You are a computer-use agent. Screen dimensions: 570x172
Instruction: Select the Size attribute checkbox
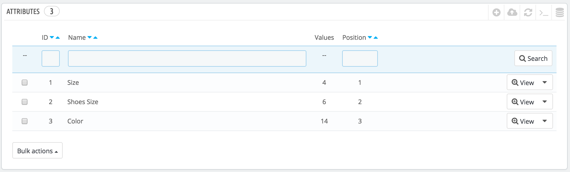coord(25,82)
